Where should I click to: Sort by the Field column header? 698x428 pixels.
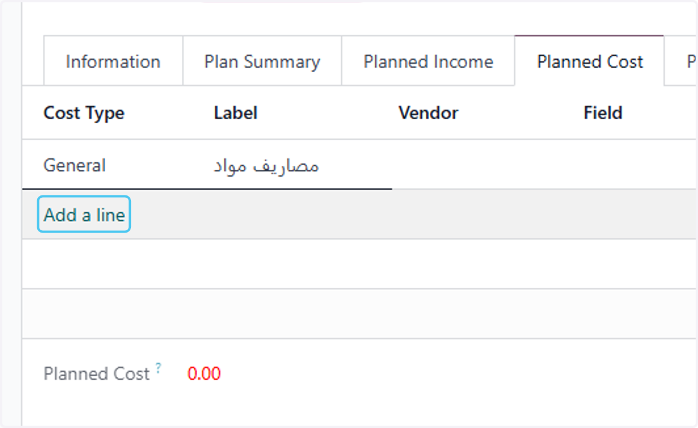[603, 113]
